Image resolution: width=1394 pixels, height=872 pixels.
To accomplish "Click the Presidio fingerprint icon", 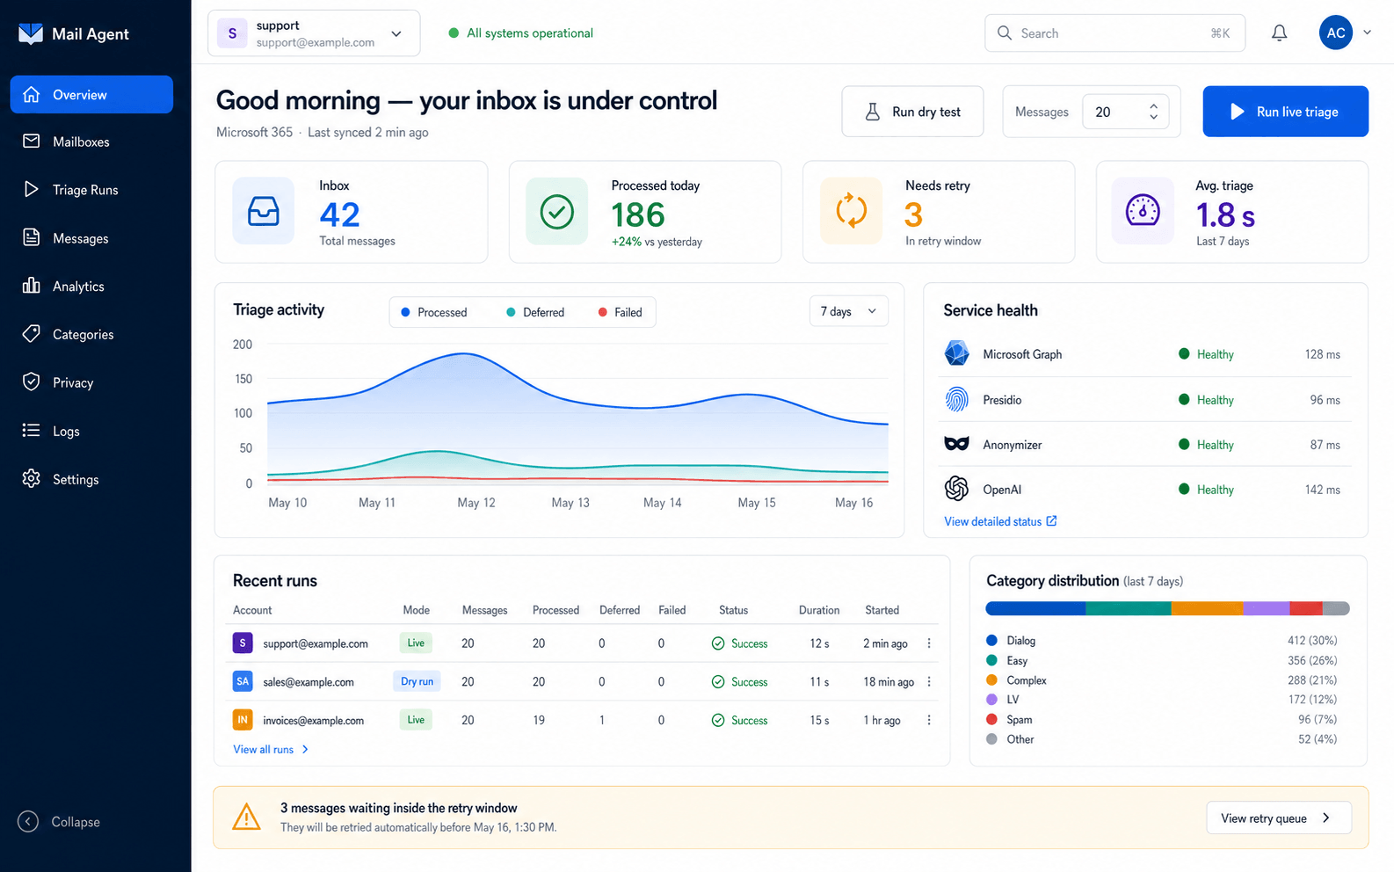I will click(956, 399).
